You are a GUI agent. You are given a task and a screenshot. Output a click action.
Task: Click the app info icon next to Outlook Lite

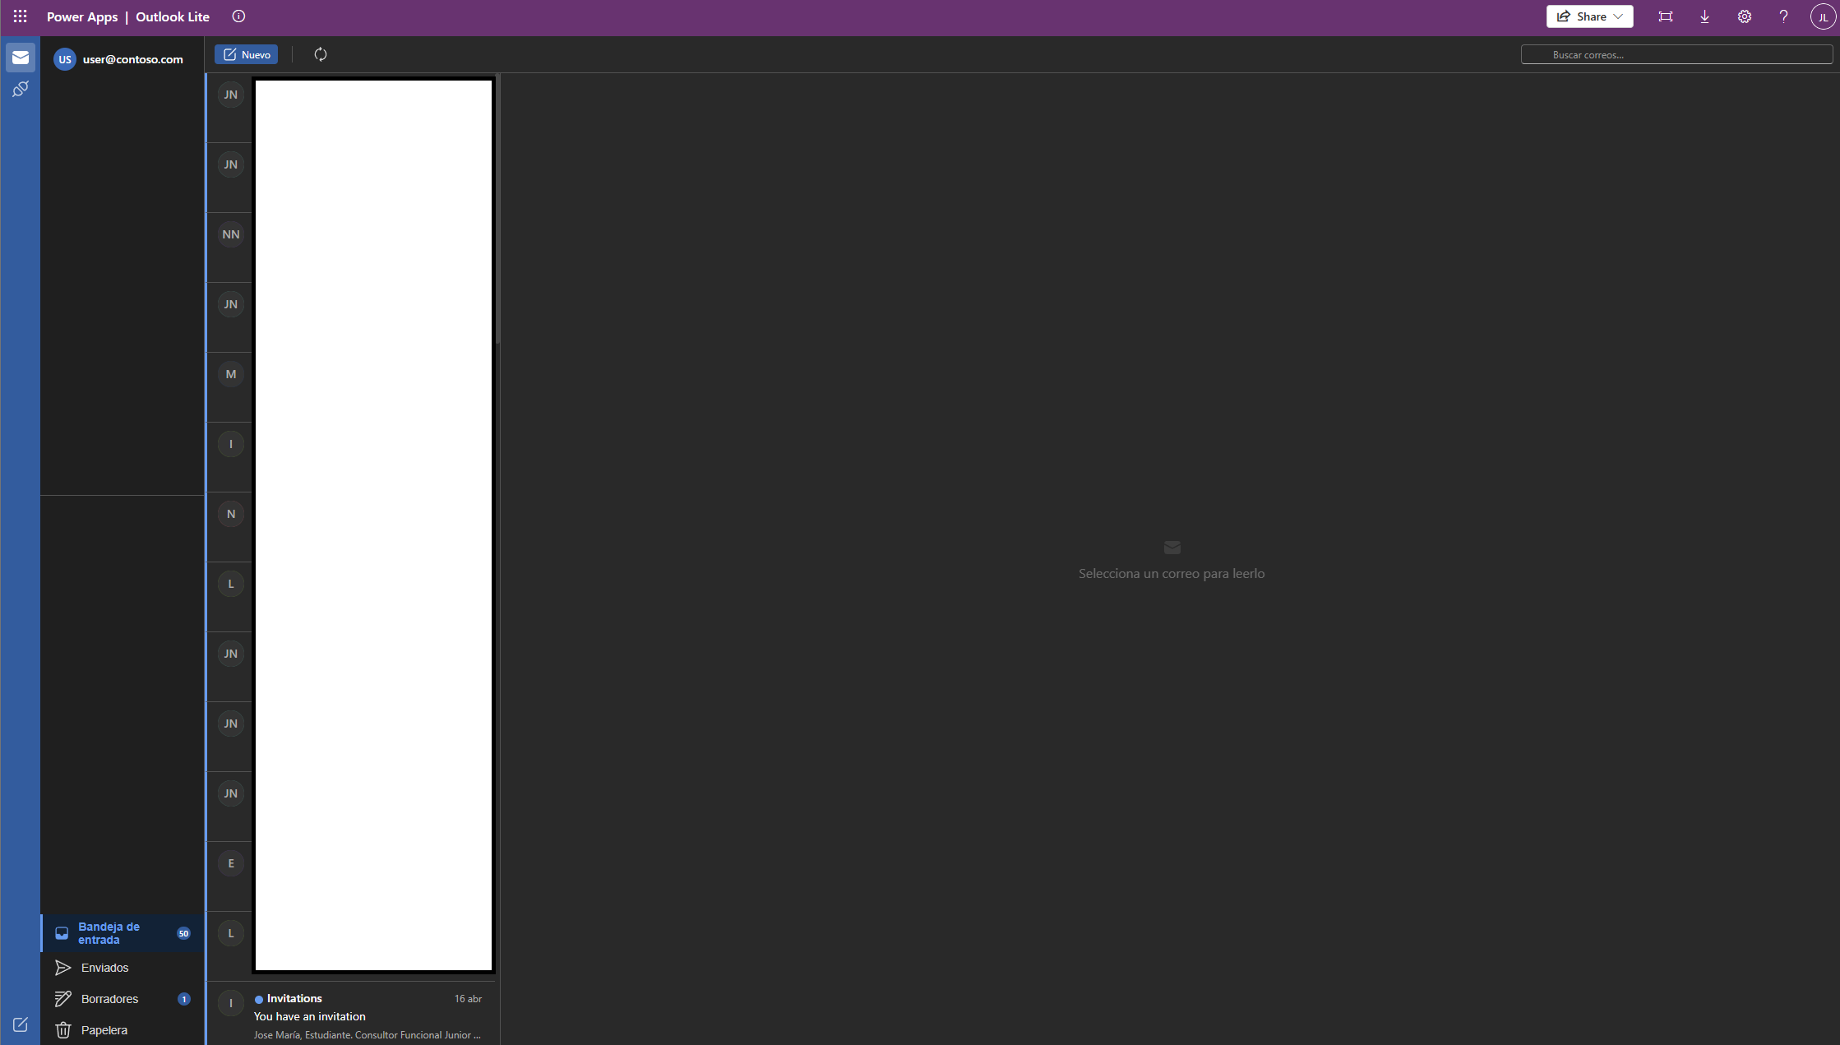pyautogui.click(x=238, y=16)
